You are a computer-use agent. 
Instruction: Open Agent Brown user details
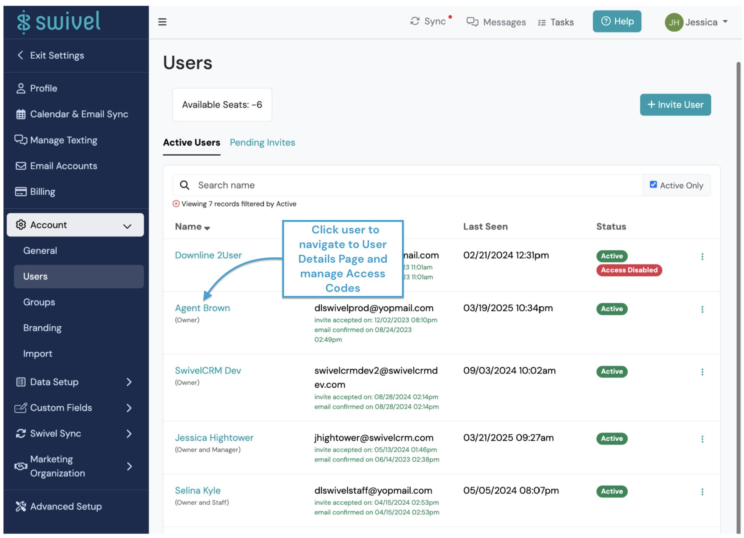point(202,308)
